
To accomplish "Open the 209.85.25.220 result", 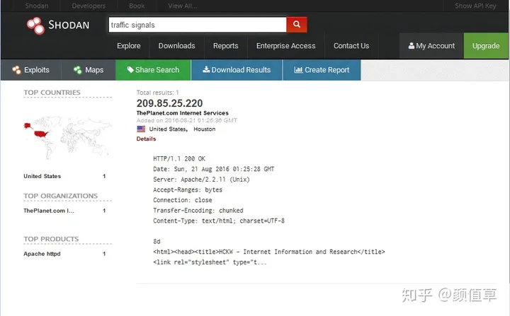I will [x=169, y=103].
